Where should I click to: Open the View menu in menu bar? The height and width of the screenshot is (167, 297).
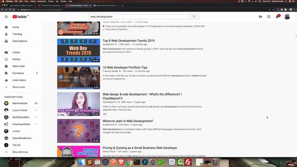[x=26, y=1]
